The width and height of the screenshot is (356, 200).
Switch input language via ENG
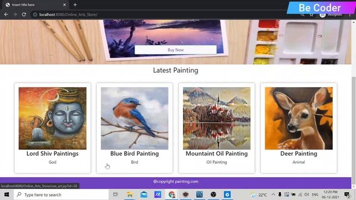point(315,194)
